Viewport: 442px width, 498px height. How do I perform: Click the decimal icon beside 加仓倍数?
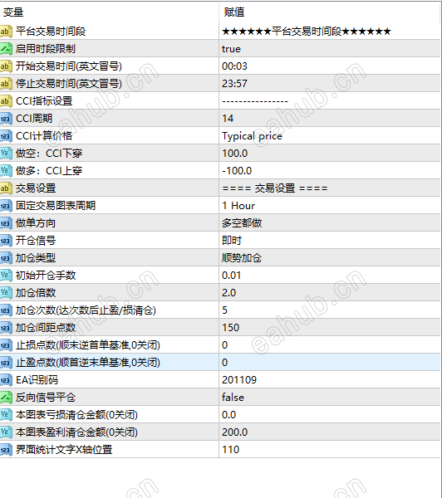click(x=6, y=293)
